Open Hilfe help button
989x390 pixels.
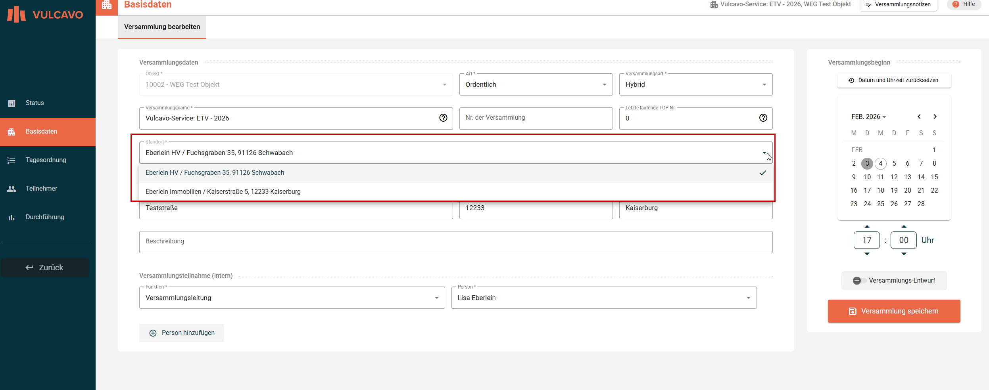(964, 4)
